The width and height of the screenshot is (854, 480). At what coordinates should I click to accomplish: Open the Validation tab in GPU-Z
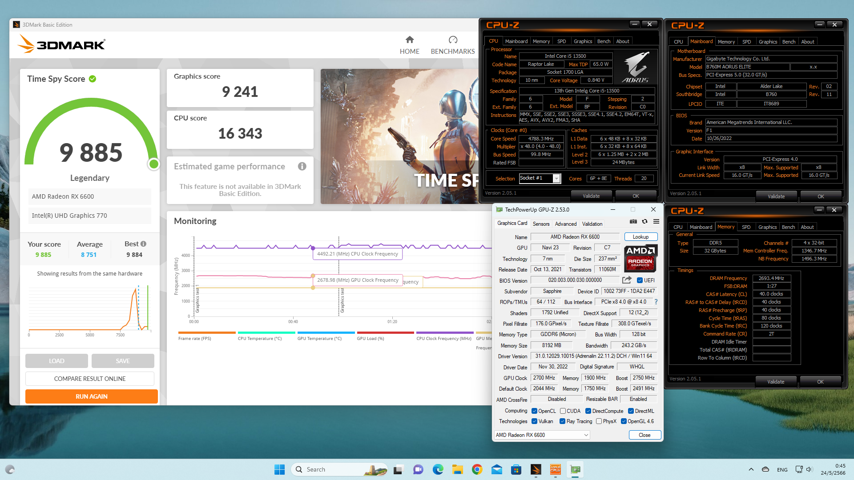(x=592, y=224)
